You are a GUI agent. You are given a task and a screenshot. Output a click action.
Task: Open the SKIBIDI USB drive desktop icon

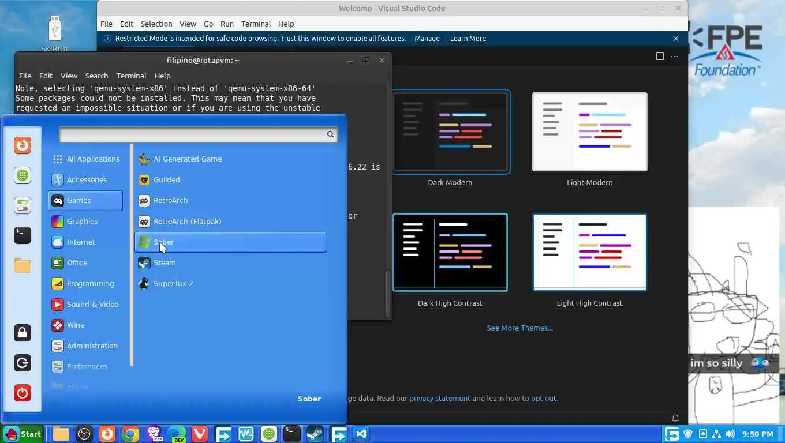(x=55, y=32)
